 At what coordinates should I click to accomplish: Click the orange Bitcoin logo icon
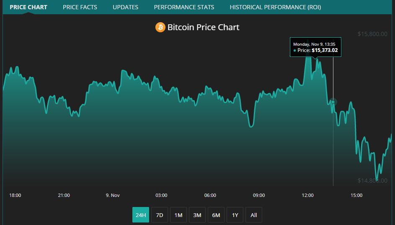click(160, 28)
